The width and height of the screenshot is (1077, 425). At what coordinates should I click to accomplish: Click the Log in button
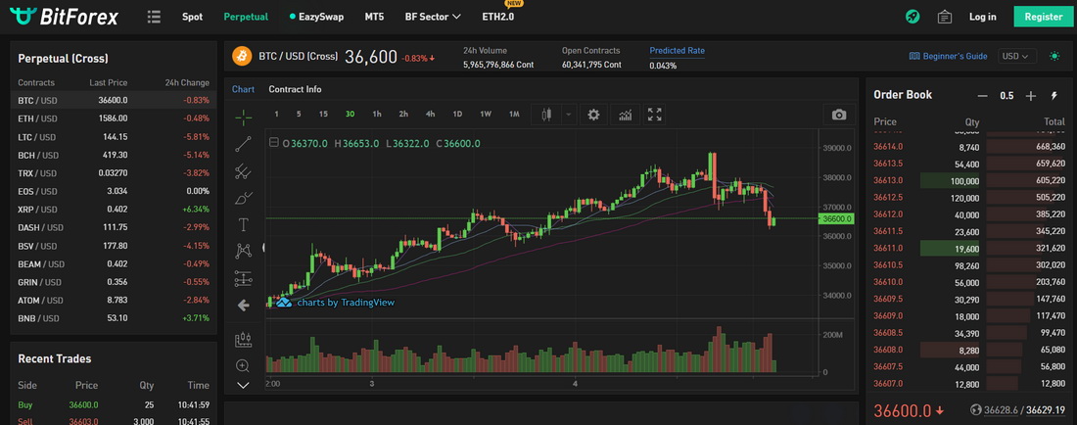[x=982, y=17]
